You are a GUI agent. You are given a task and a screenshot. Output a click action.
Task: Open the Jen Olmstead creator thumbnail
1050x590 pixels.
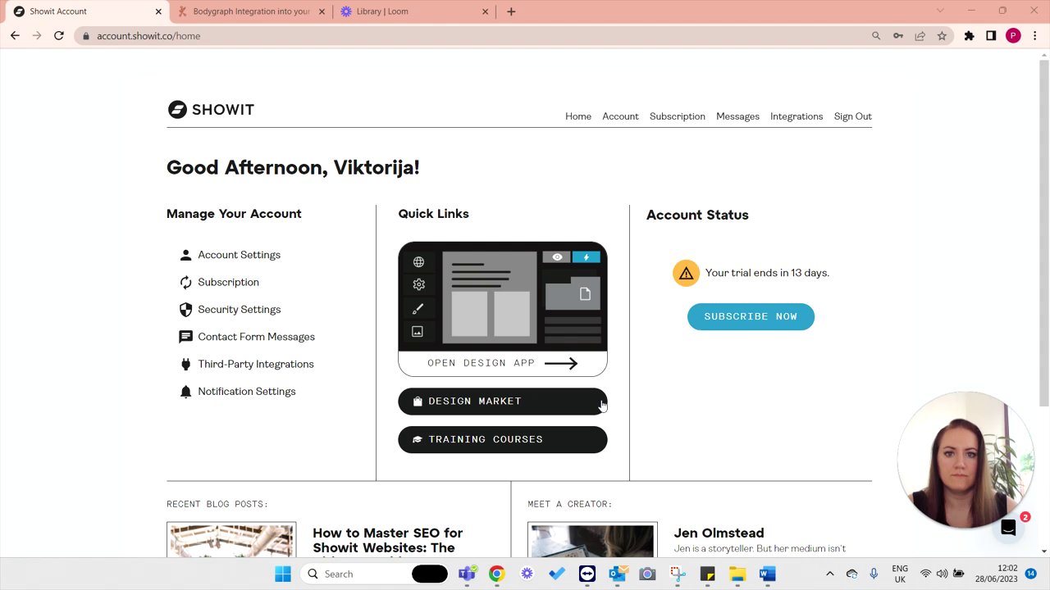click(592, 540)
